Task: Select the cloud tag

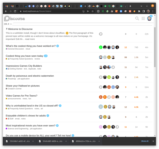Action: point(28,49)
